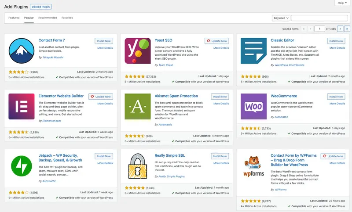Viewport: 352px width, 212px height.
Task: Expand the Help panel
Action: click(x=342, y=3)
